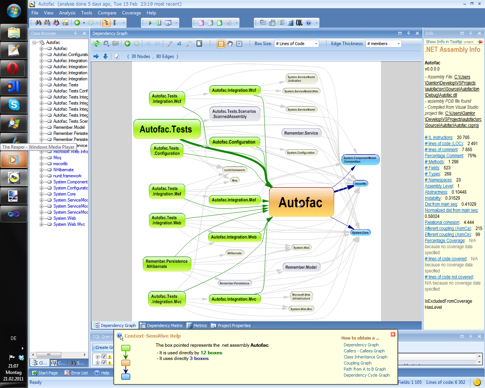The width and height of the screenshot is (485, 388).
Task: Click blue help question-mark toolbar icon
Action: click(308, 23)
